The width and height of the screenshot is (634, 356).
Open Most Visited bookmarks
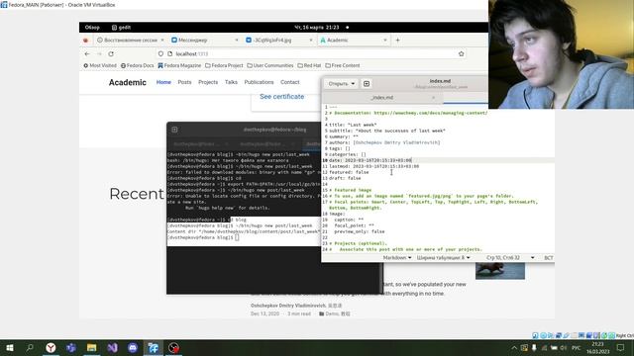coord(100,65)
